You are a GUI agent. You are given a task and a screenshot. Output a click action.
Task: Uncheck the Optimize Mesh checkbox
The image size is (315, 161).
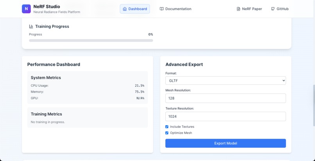(x=167, y=133)
